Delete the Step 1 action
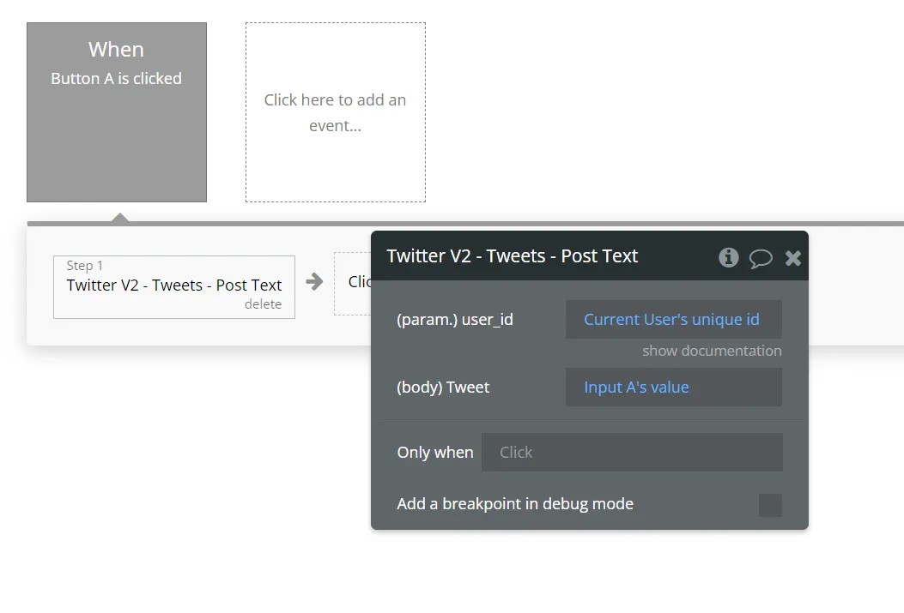 click(263, 303)
